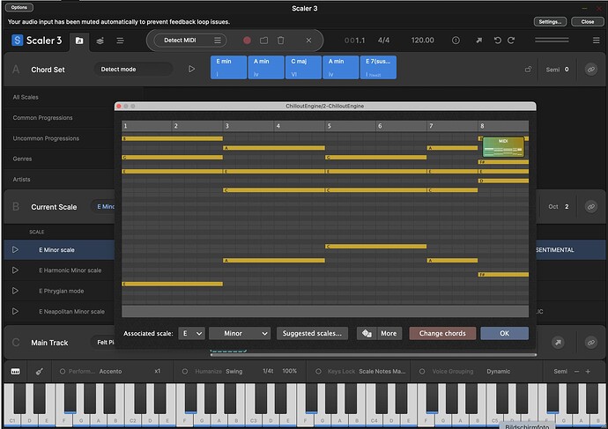Toggle the Keys Lock option
This screenshot has height=429, width=608.
[318, 371]
